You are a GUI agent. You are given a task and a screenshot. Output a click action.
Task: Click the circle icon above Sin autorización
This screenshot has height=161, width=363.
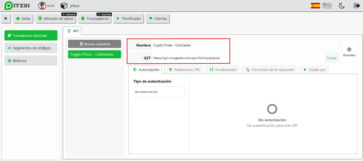(x=272, y=109)
